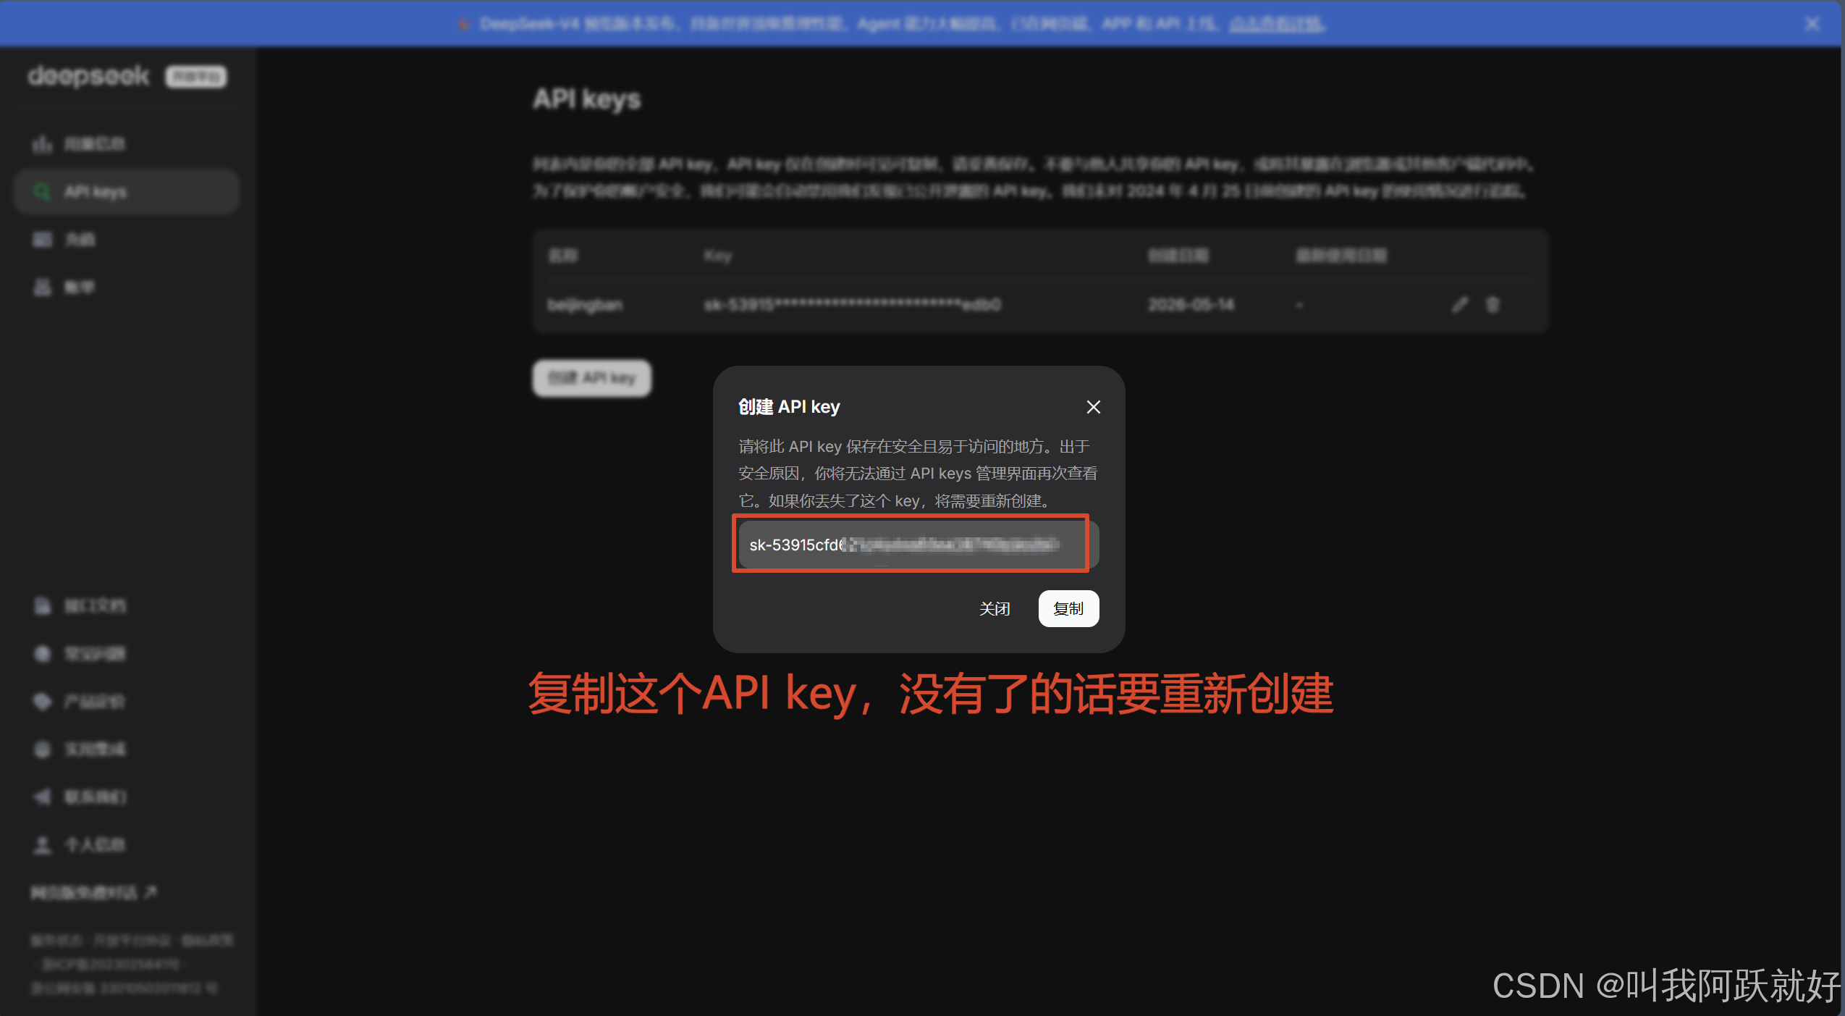Image resolution: width=1845 pixels, height=1016 pixels.
Task: Select API keys in the sidebar
Action: click(x=127, y=192)
